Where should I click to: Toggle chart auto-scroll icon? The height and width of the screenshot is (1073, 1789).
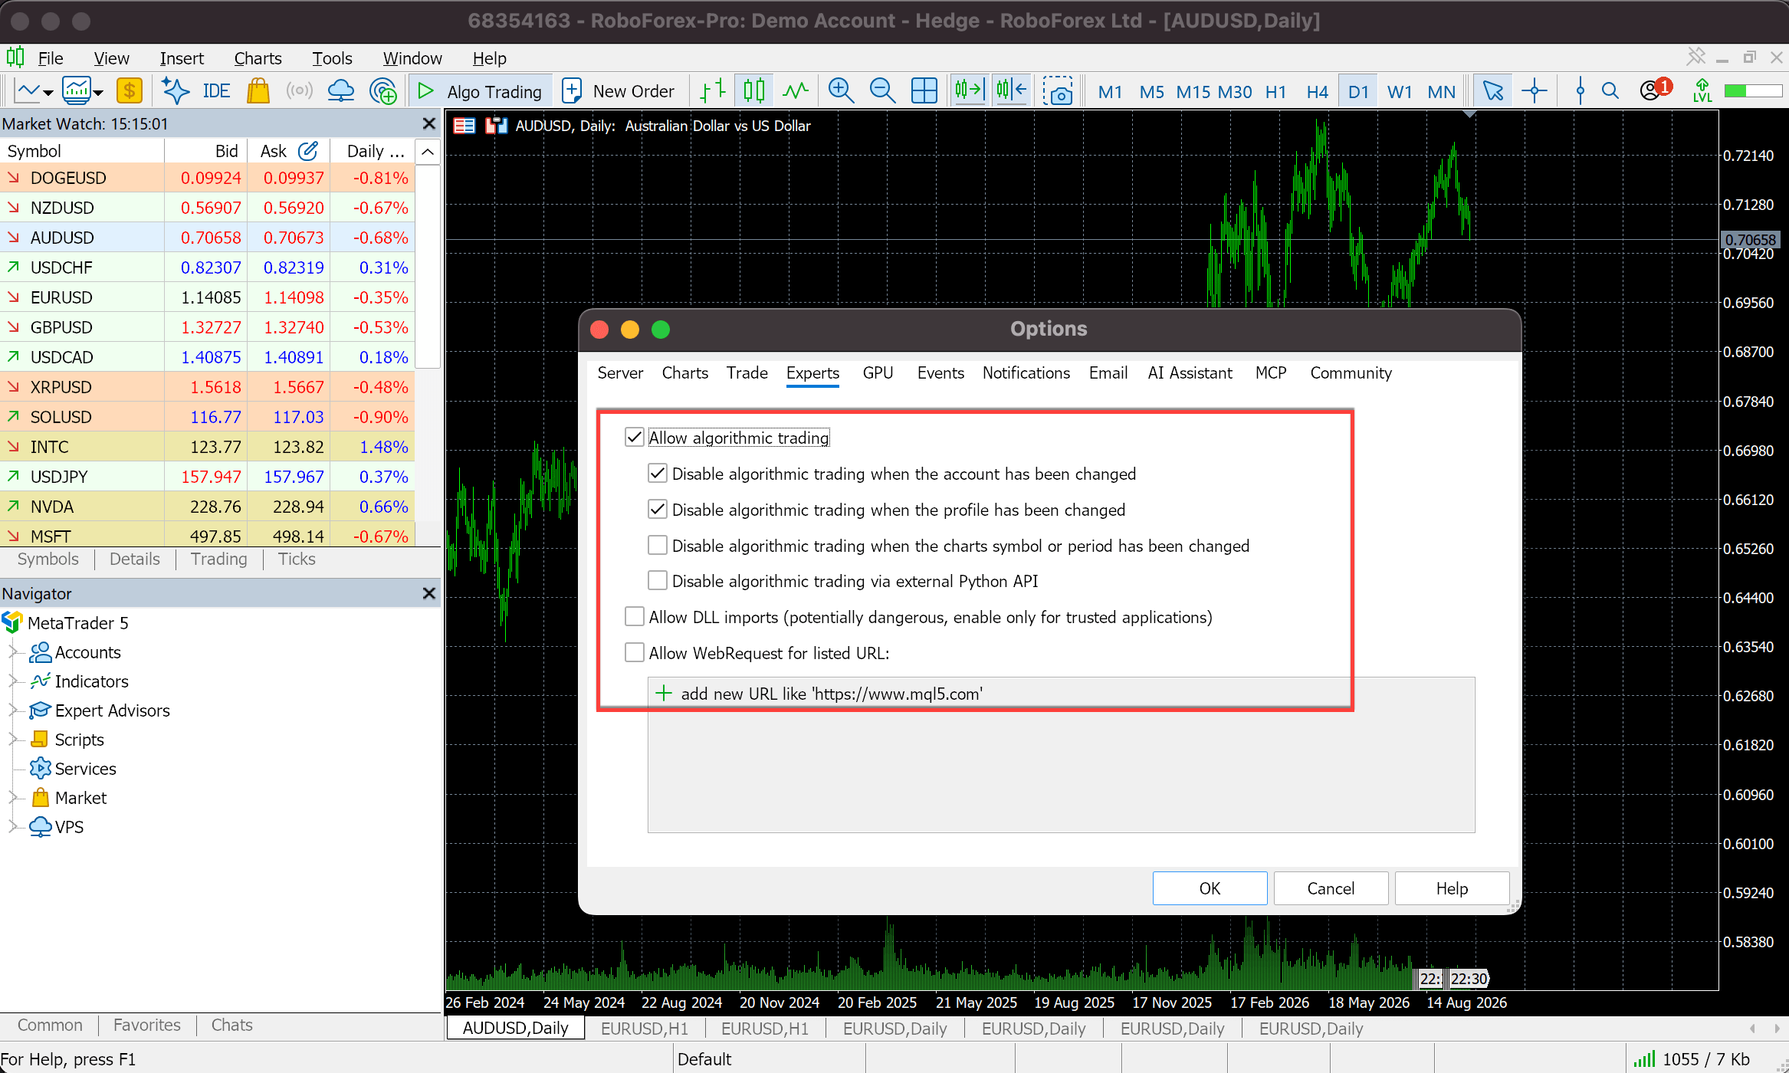tap(969, 91)
